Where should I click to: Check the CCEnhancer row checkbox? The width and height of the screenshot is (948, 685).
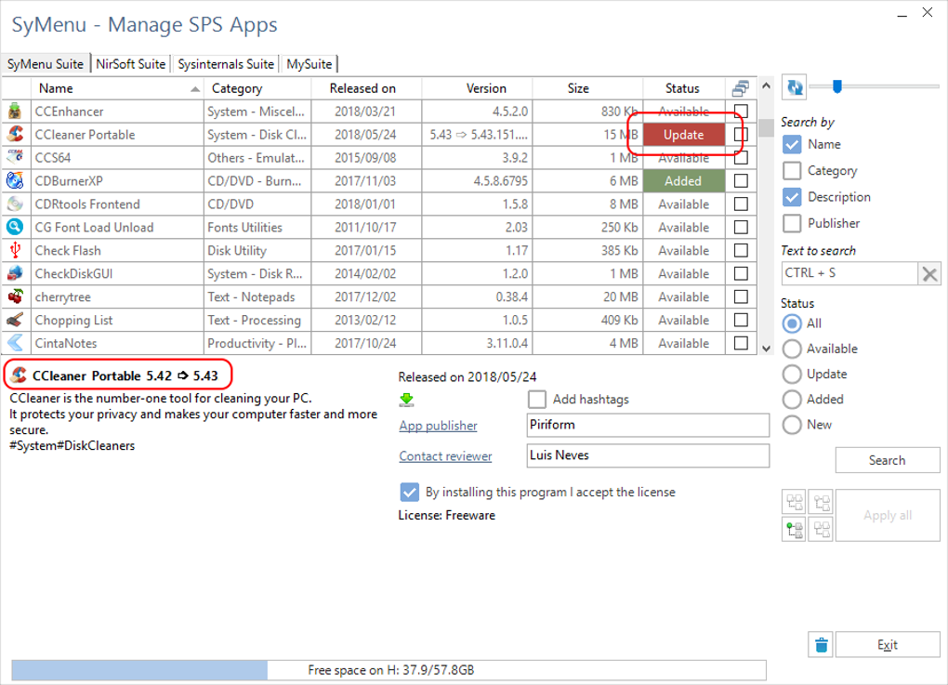coord(741,112)
